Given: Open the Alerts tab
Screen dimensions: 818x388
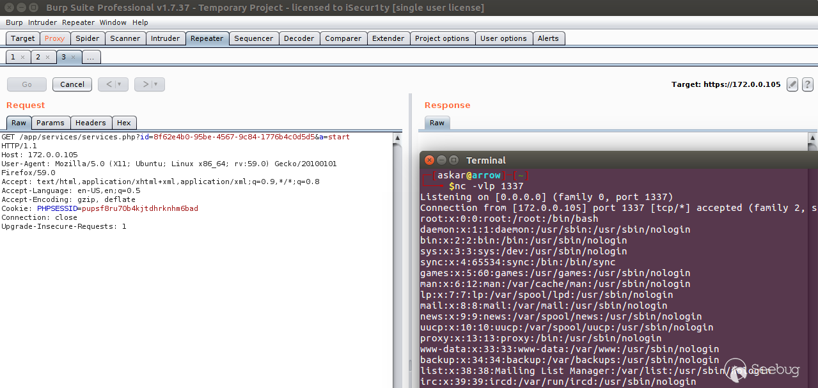Looking at the screenshot, I should [548, 38].
